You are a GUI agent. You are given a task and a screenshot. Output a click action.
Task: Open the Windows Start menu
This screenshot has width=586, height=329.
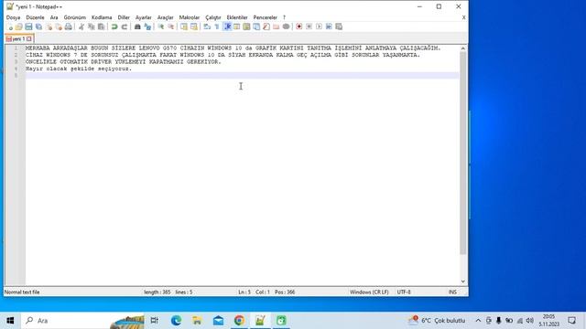[10, 321]
